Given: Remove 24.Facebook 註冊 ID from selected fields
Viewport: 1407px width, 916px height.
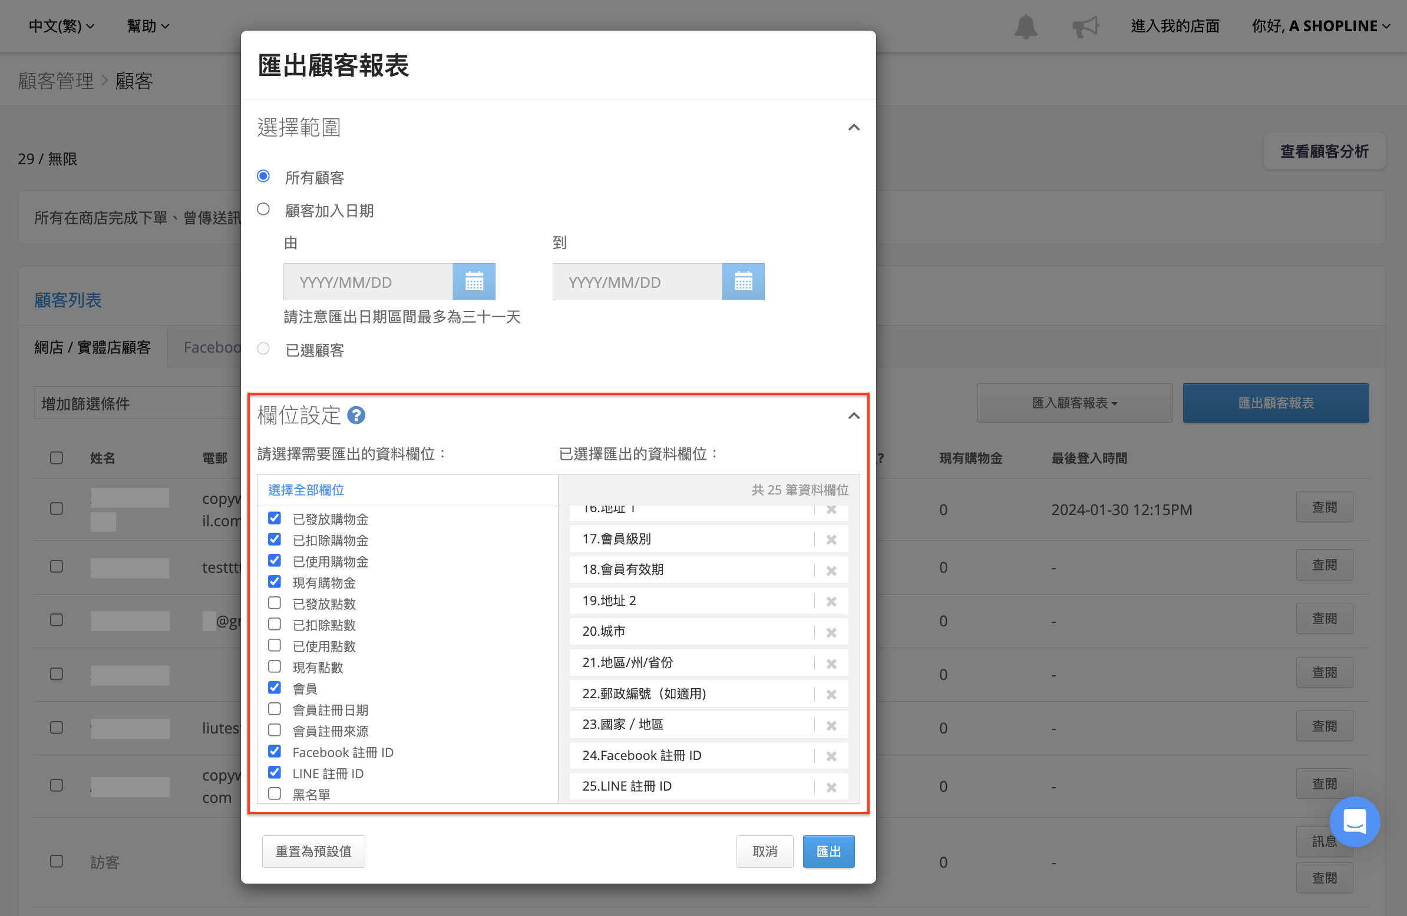Looking at the screenshot, I should coord(831,756).
